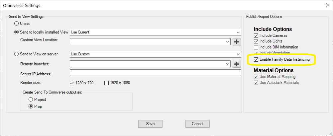Click the Save button
This screenshot has height=136, width=333.
(150, 124)
